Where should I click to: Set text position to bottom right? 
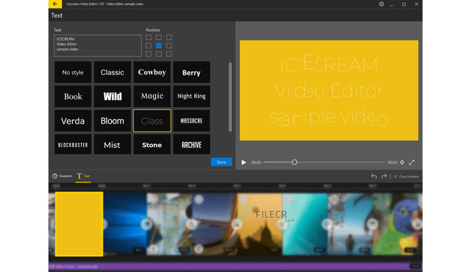(169, 54)
